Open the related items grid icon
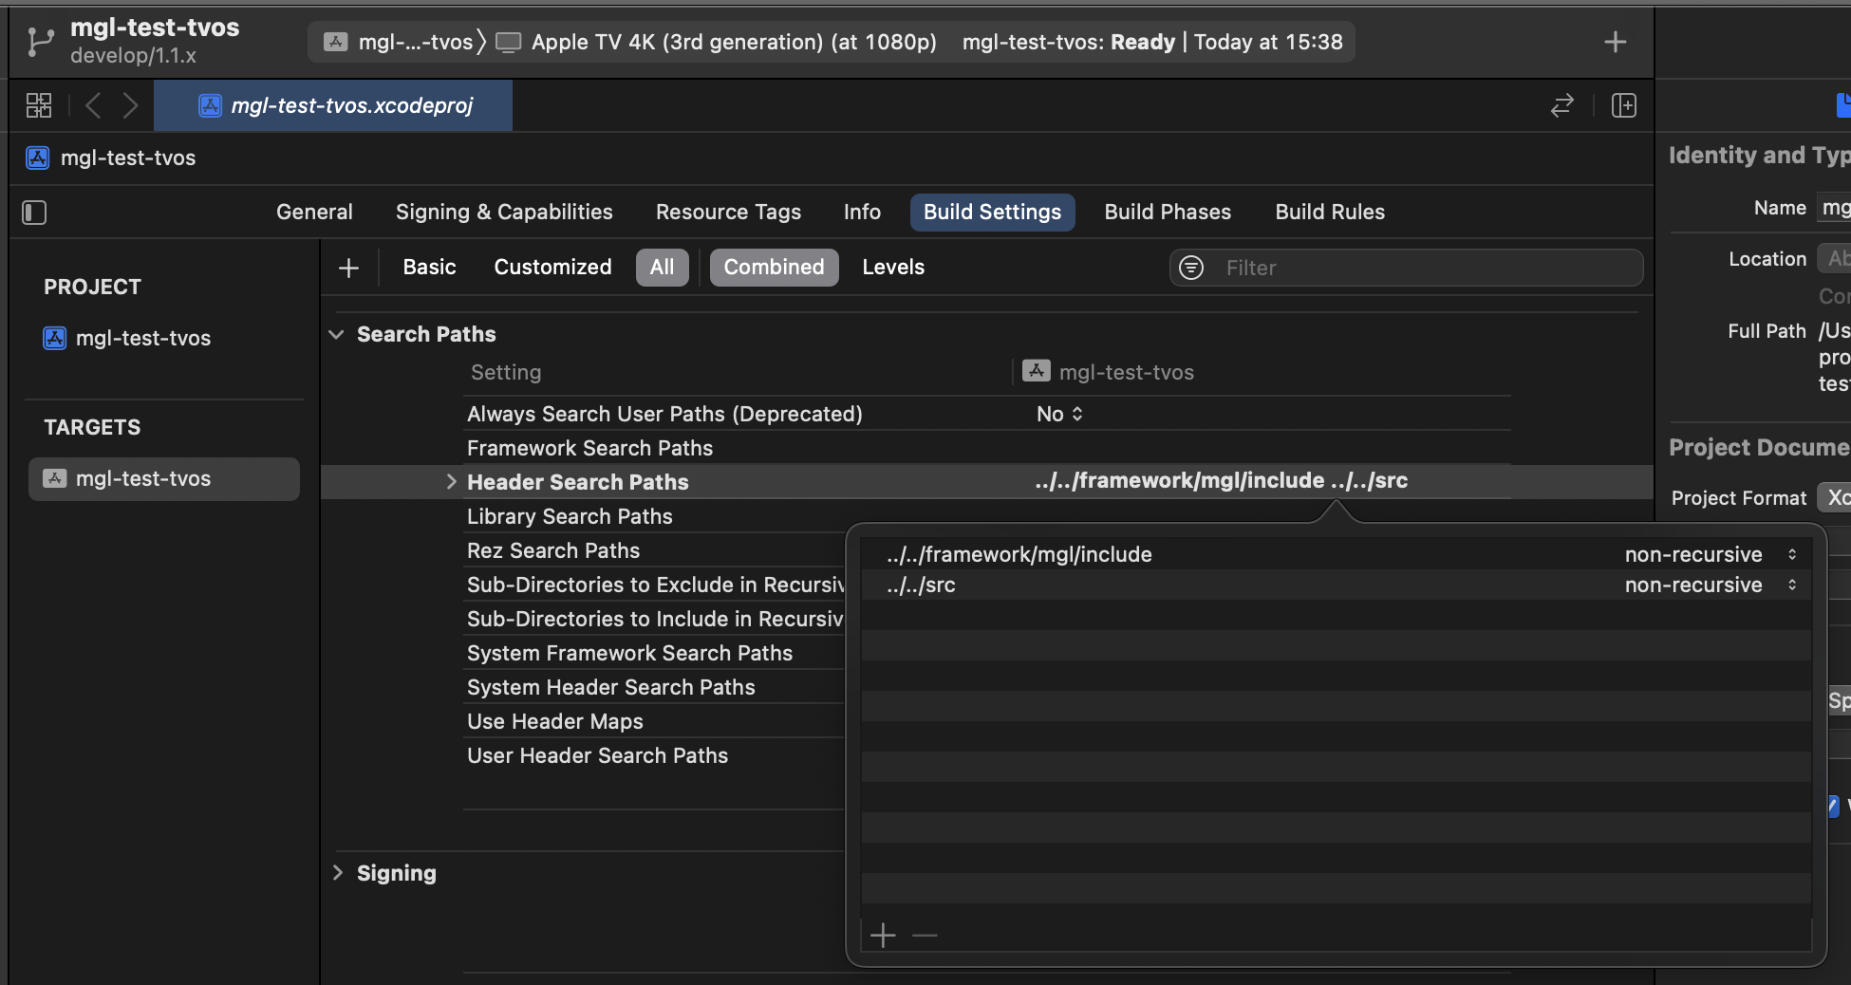The image size is (1851, 985). [x=39, y=105]
